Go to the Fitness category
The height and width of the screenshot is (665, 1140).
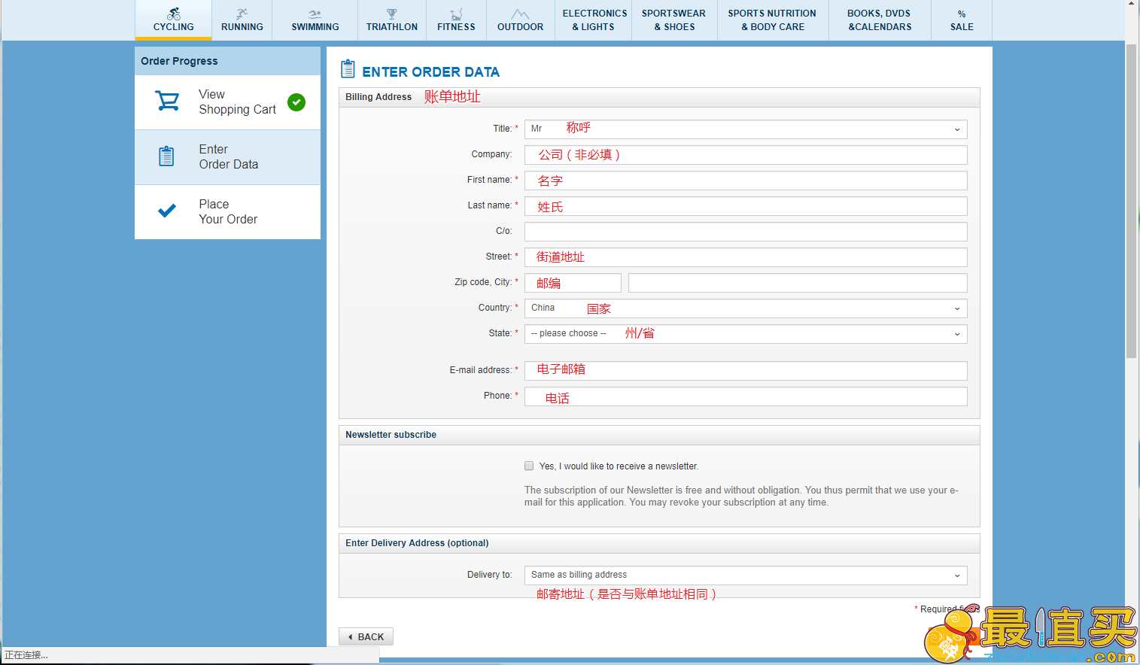pos(456,20)
